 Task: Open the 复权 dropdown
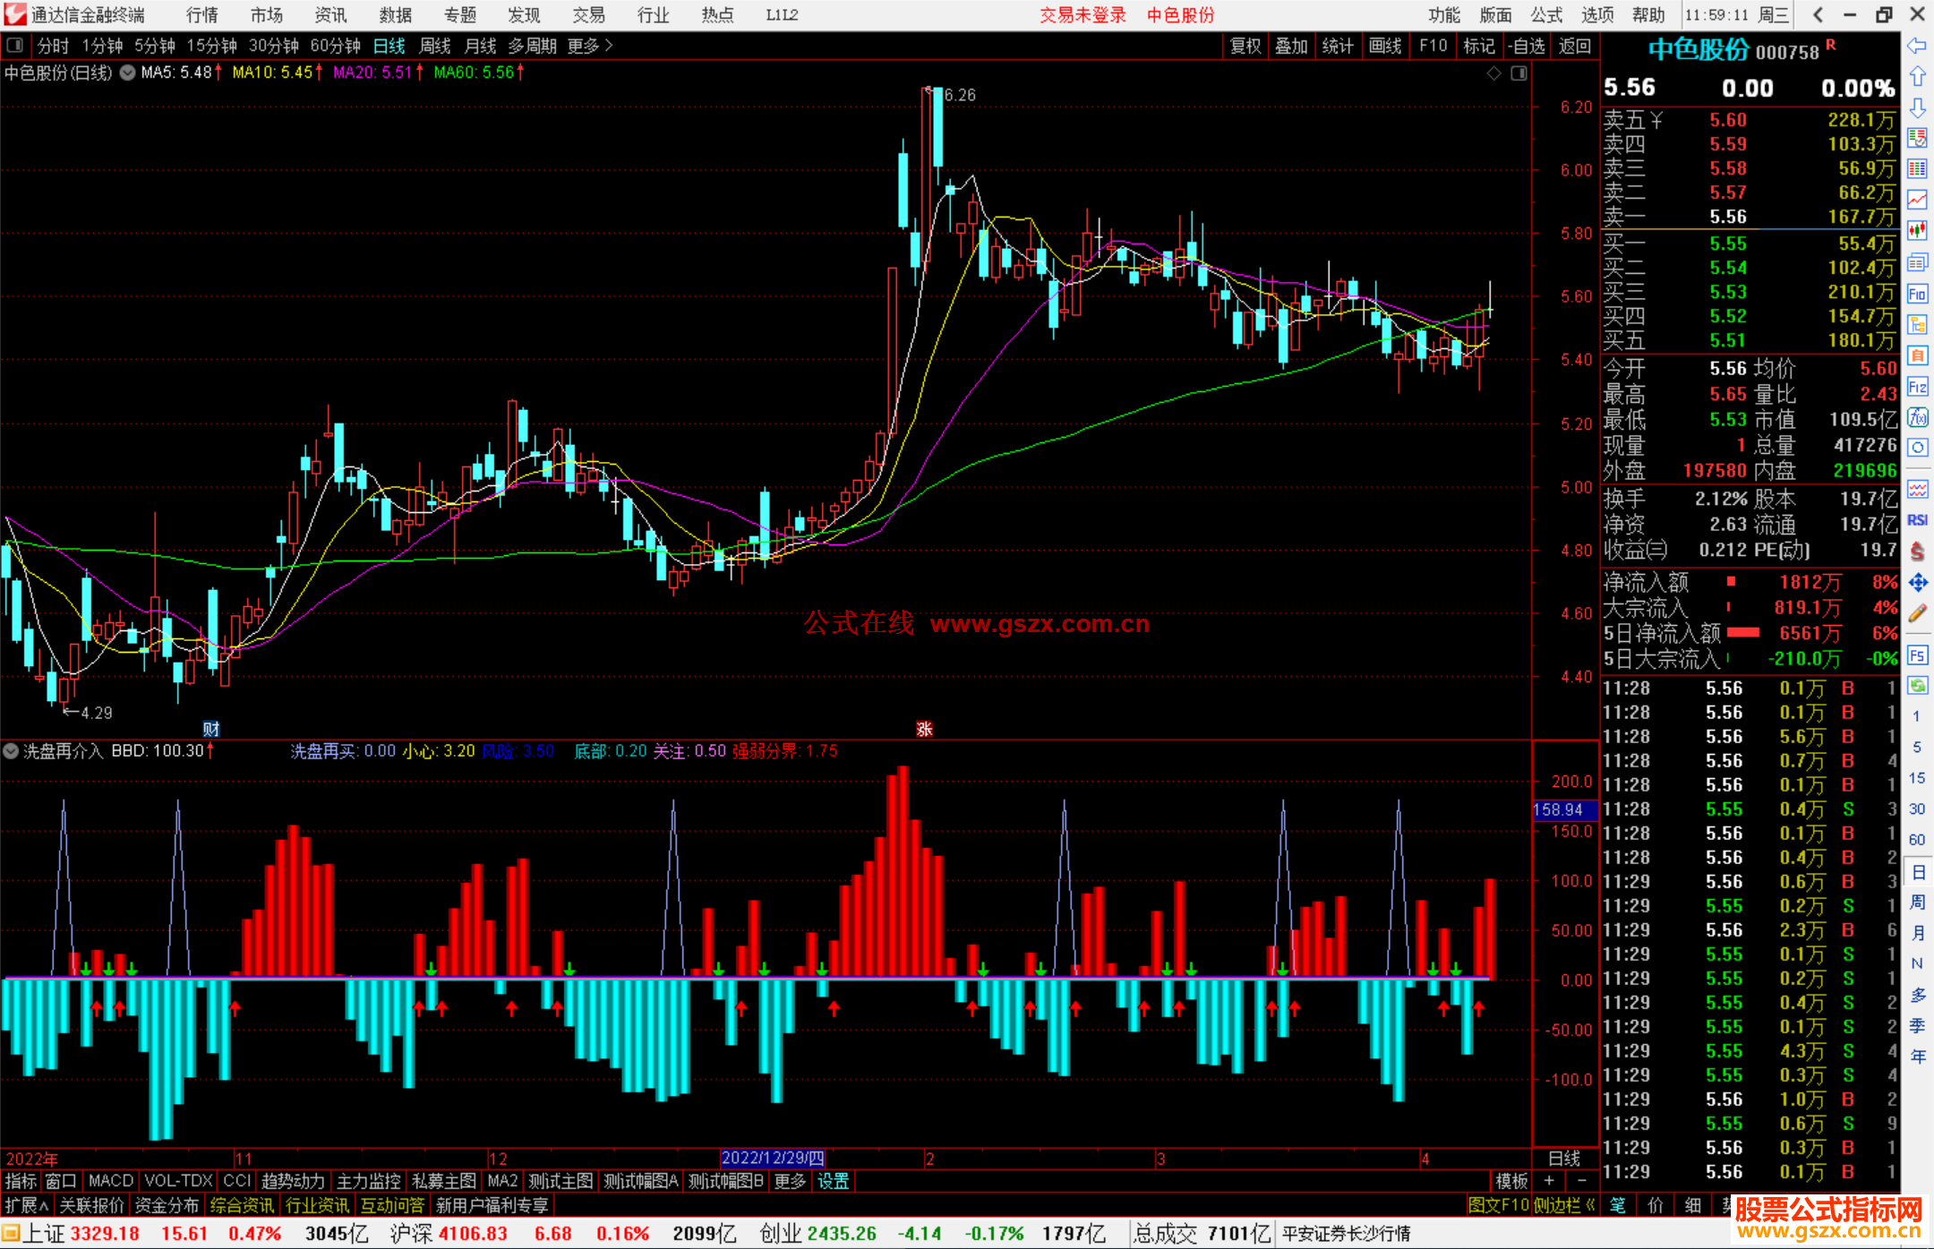1245,46
